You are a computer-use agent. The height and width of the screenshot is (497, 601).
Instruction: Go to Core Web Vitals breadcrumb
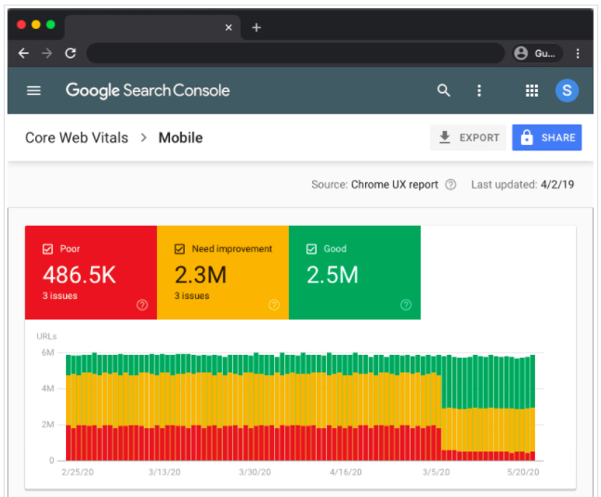click(77, 138)
